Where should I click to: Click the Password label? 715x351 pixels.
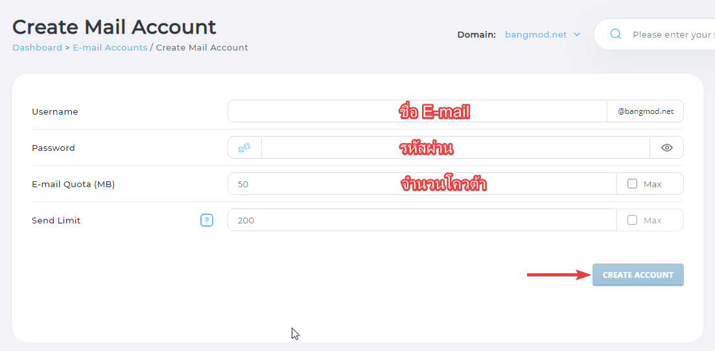click(53, 148)
